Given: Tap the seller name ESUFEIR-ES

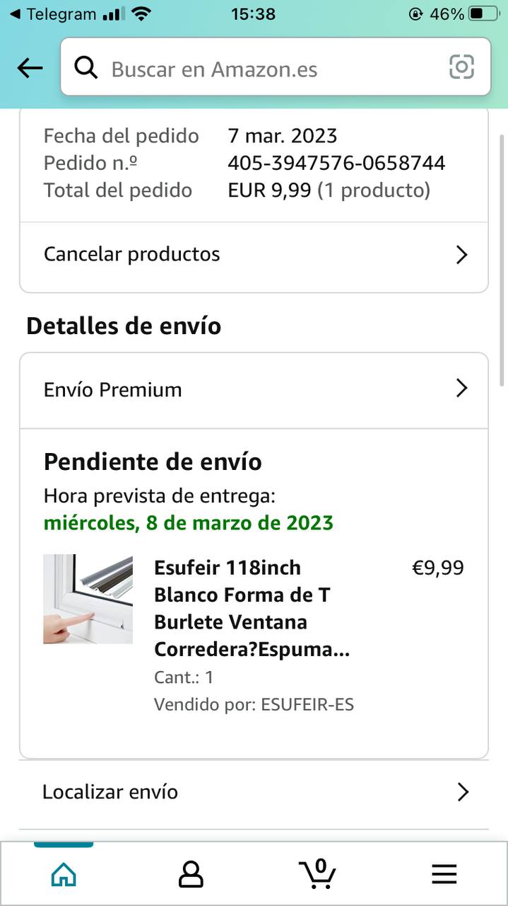Looking at the screenshot, I should point(307,704).
